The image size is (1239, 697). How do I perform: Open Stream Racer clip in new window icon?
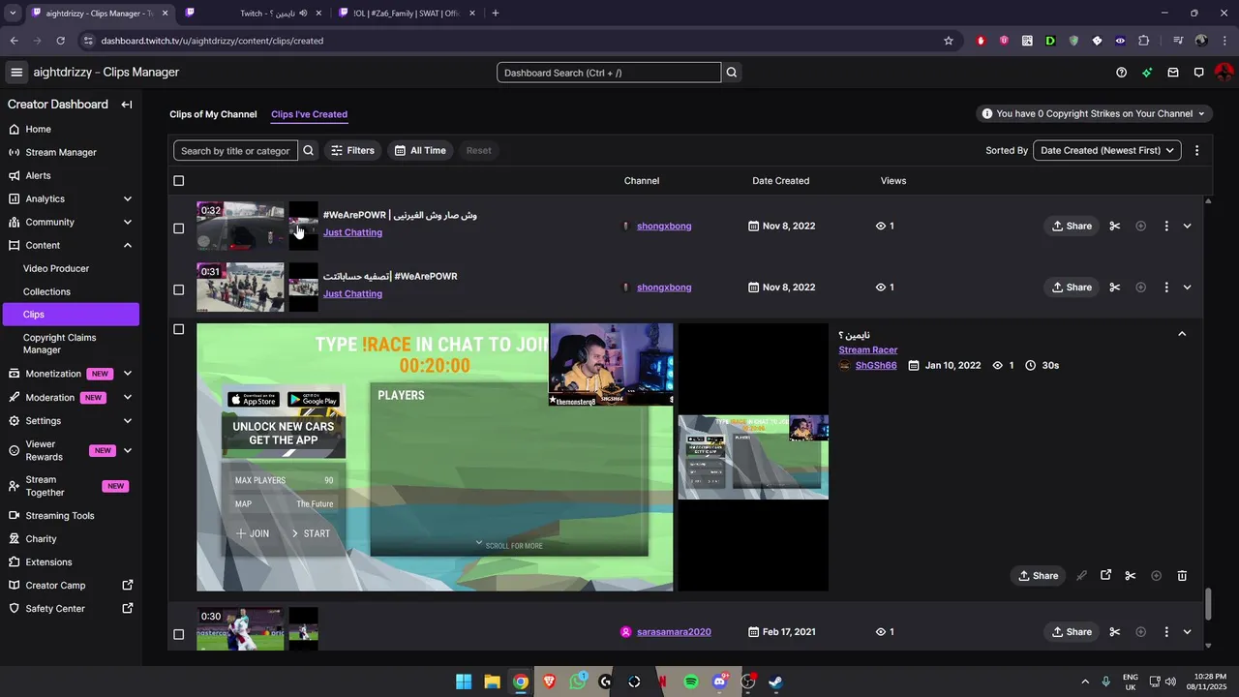coord(1105,575)
